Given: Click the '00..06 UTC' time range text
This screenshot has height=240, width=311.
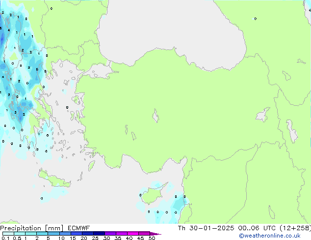Looking at the screenshot, I should pyautogui.click(x=257, y=228).
